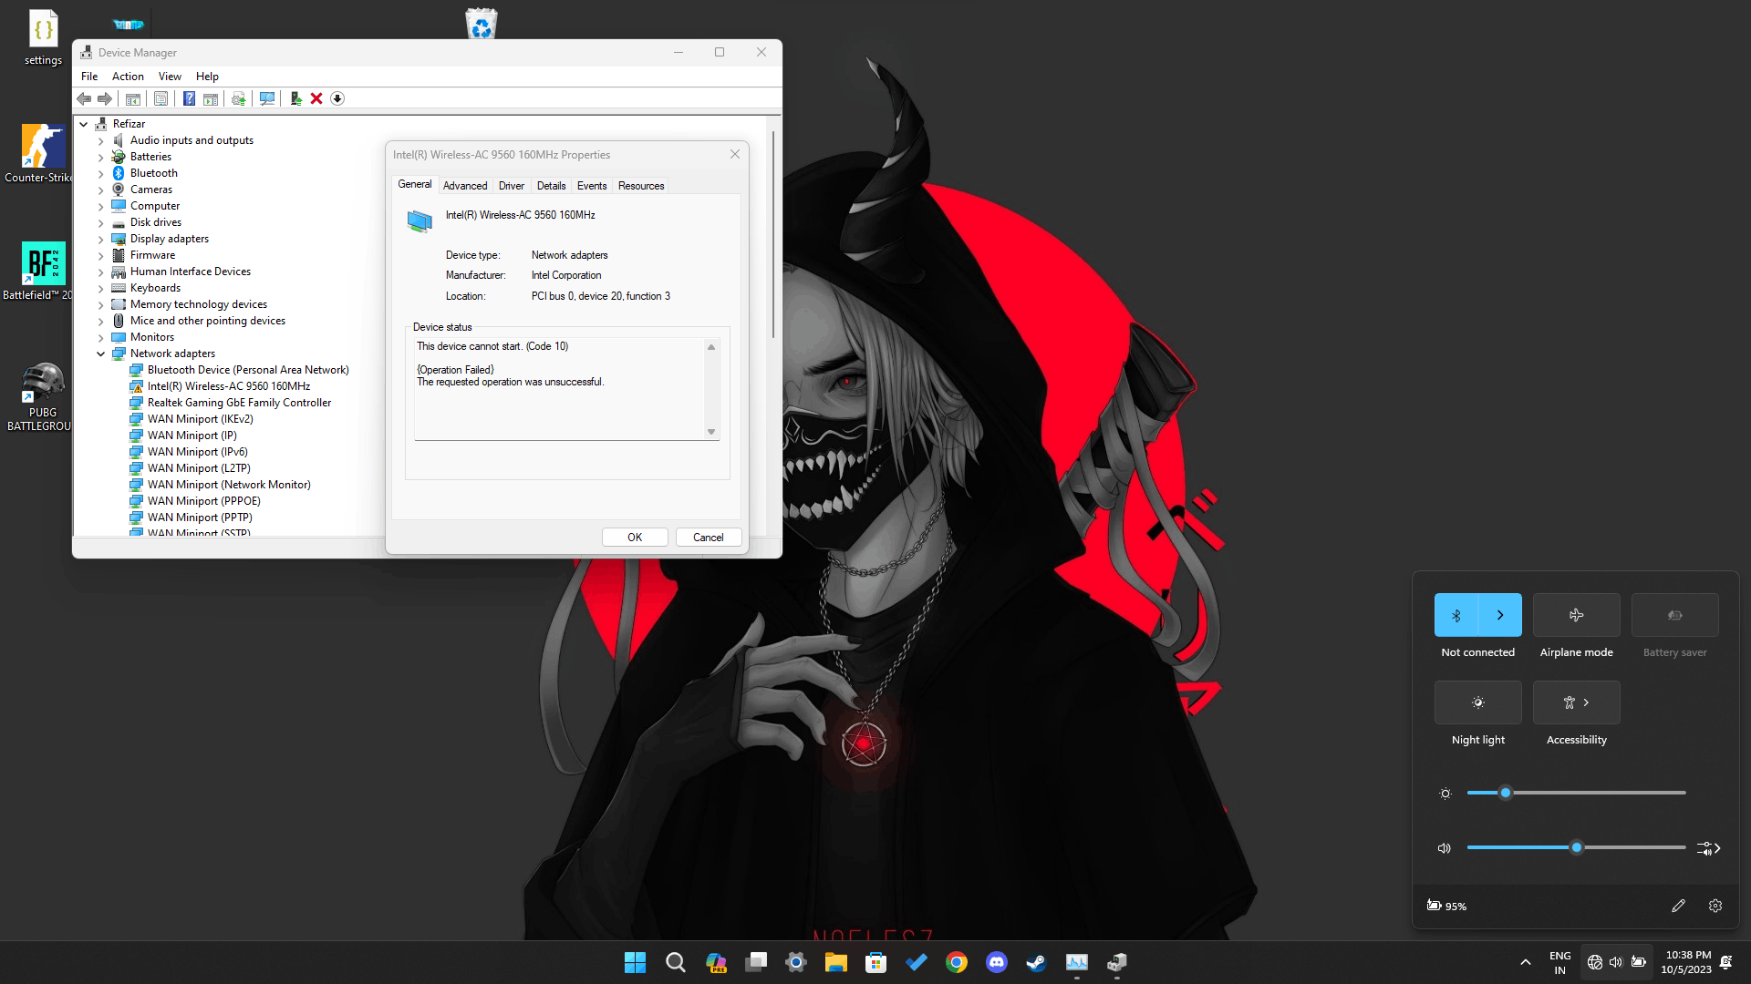This screenshot has height=984, width=1751.
Task: Switch to the Driver tab
Action: pos(511,185)
